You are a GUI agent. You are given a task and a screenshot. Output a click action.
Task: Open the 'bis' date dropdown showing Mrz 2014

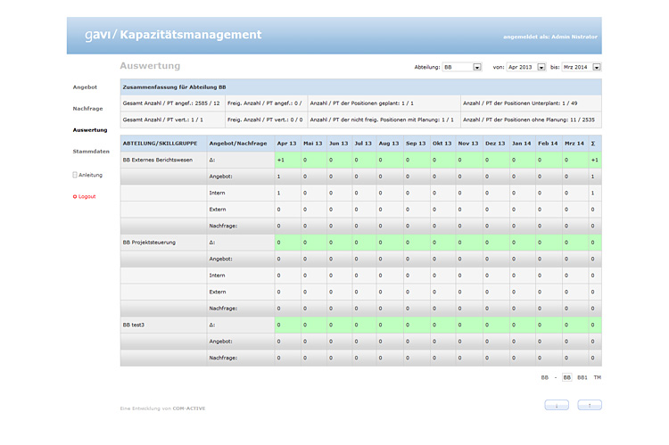(582, 67)
